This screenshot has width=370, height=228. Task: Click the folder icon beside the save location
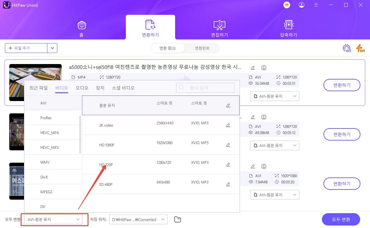(177, 219)
